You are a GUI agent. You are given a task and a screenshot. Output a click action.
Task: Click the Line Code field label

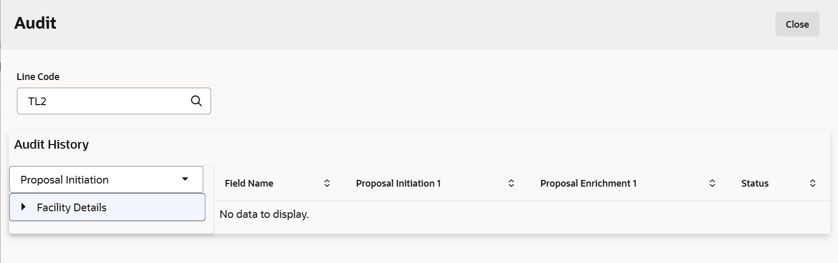tap(38, 77)
